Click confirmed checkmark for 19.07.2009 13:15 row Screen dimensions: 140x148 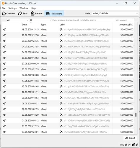pos(4,29)
